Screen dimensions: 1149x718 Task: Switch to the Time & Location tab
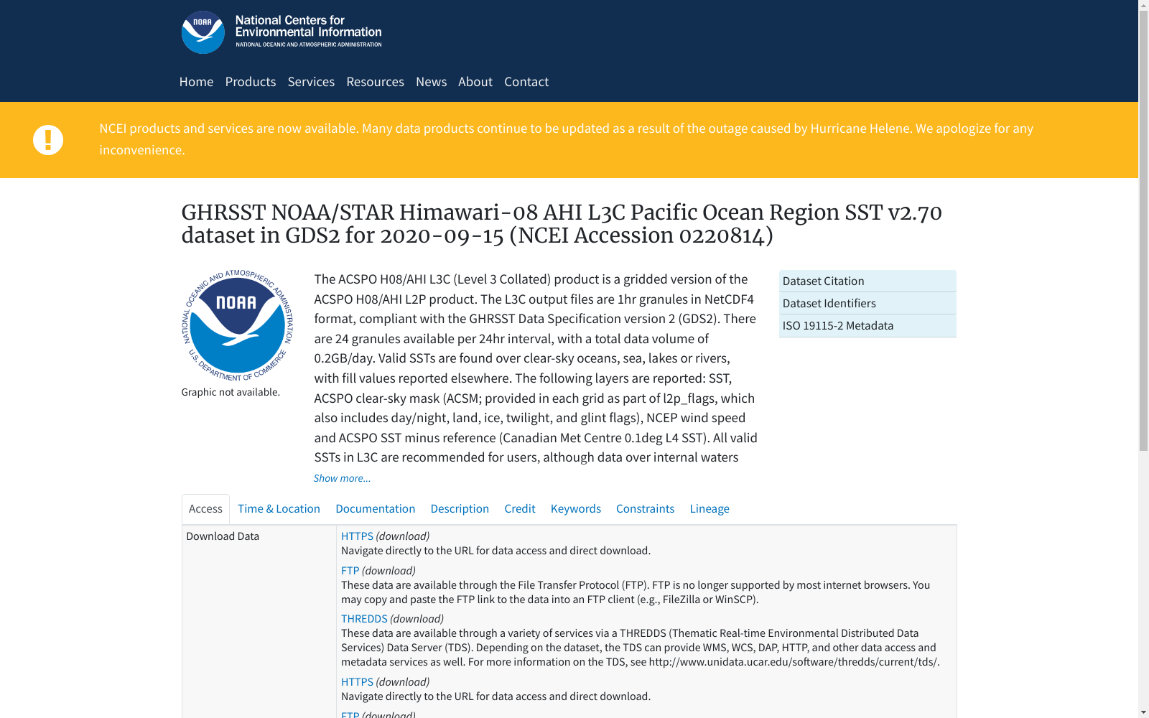tap(279, 509)
